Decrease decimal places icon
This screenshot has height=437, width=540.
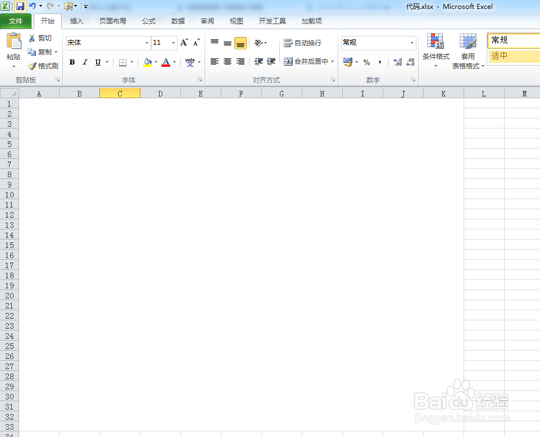411,62
